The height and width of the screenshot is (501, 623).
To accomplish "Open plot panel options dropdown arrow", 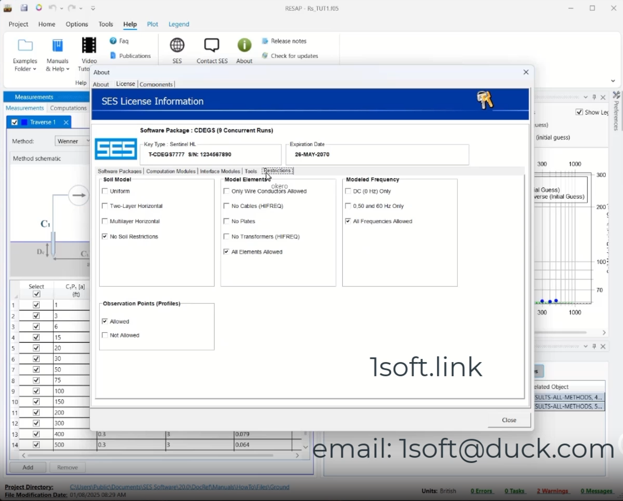I will pos(585,97).
